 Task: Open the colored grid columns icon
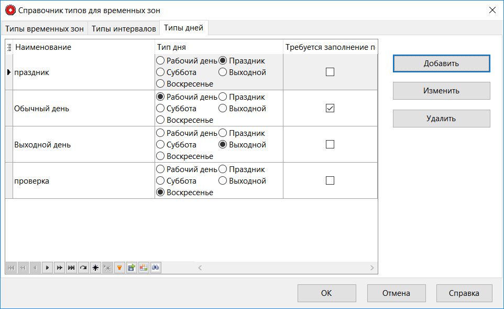144,268
